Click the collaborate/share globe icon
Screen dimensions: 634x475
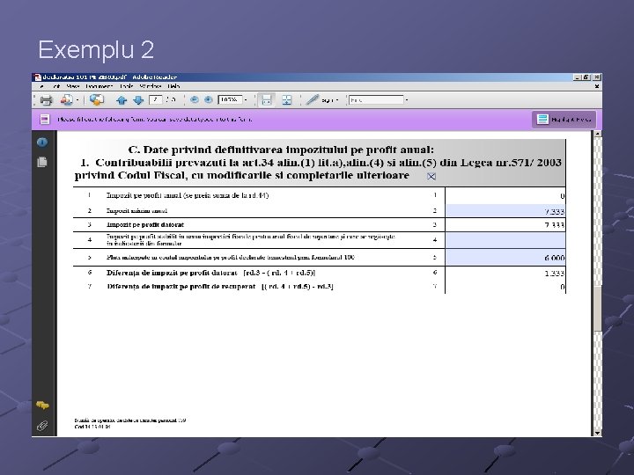(x=97, y=99)
